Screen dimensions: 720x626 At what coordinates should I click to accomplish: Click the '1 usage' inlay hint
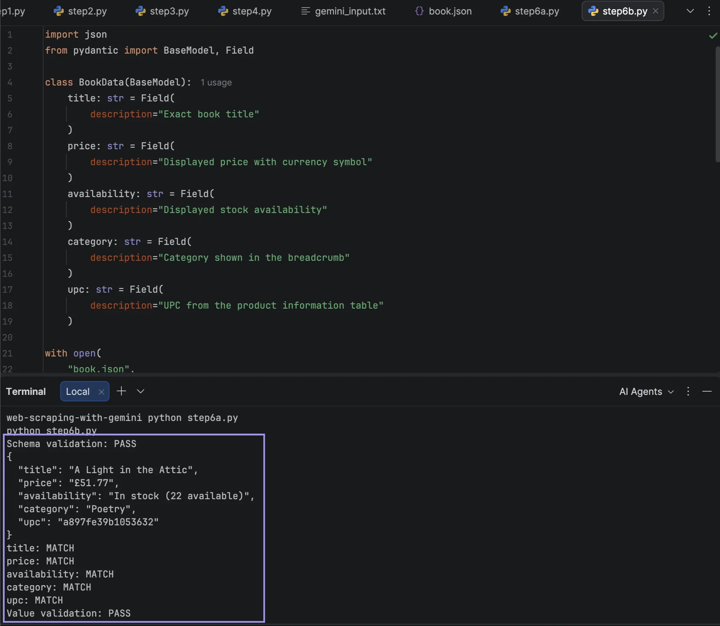216,83
